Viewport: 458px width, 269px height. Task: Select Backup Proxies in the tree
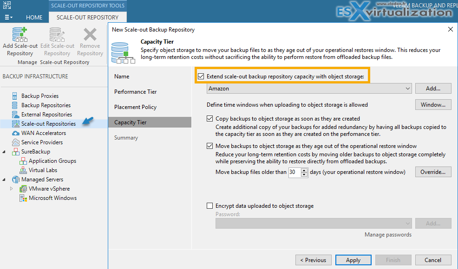click(40, 96)
